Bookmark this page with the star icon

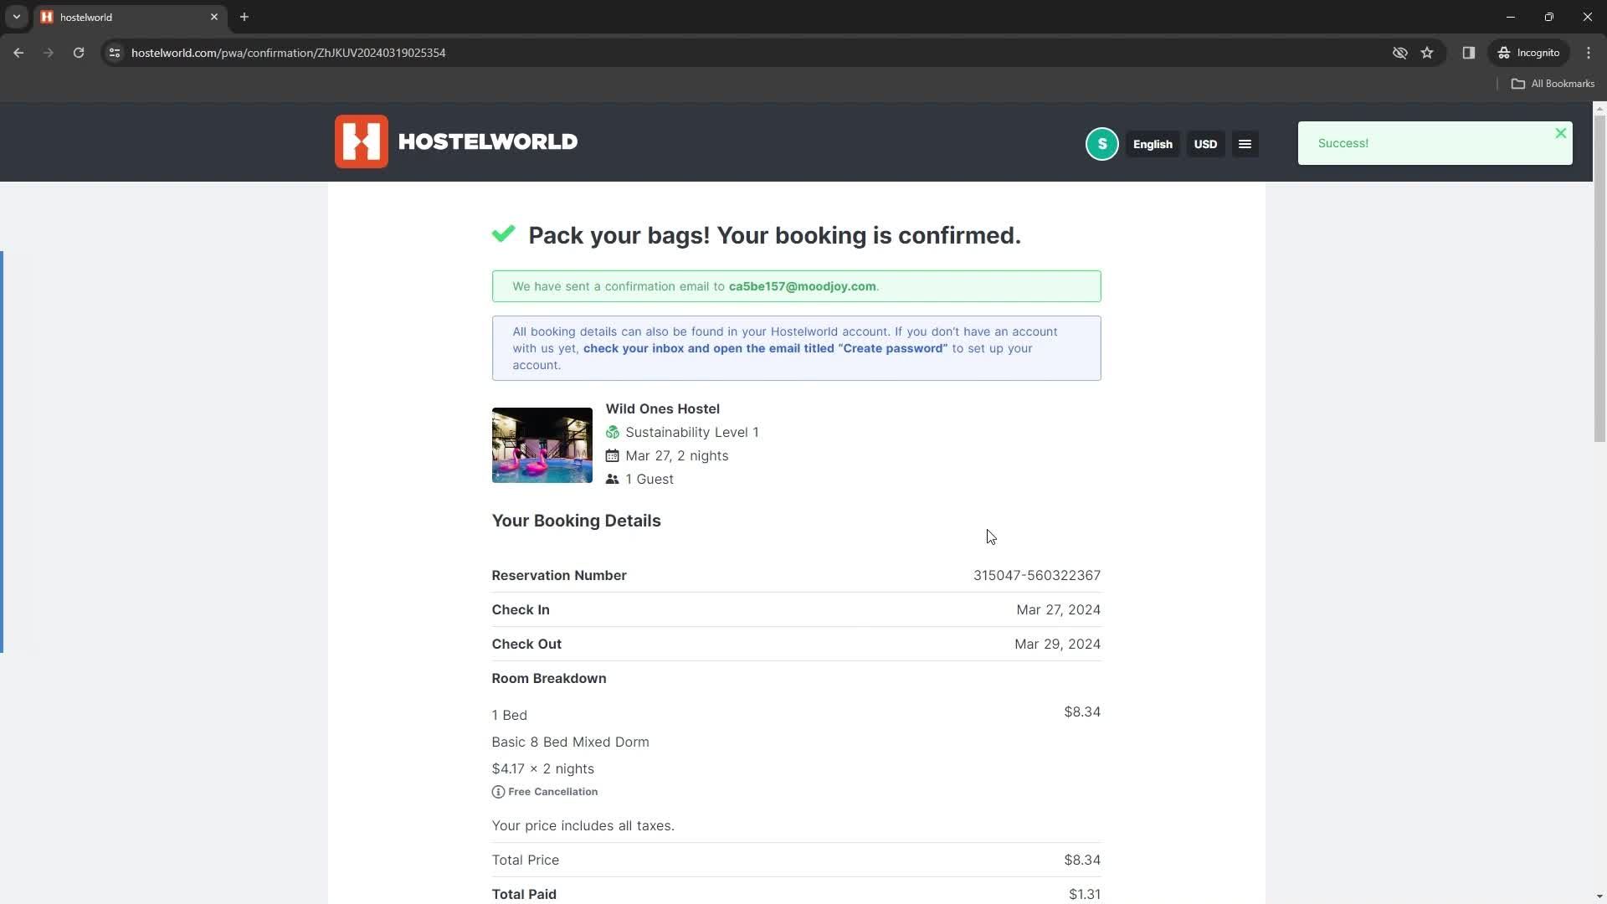coord(1427,53)
